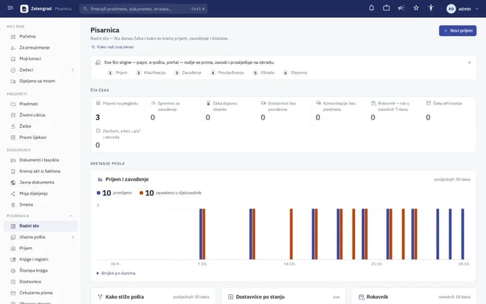Viewport: 486px width, 304px height.
Task: Click the Rokovnik card heading
Action: (377, 297)
